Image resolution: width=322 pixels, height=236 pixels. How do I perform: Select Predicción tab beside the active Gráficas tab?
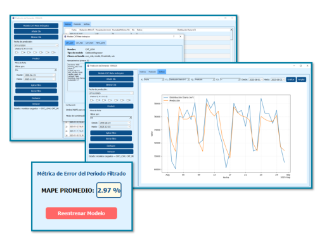pos(152,72)
